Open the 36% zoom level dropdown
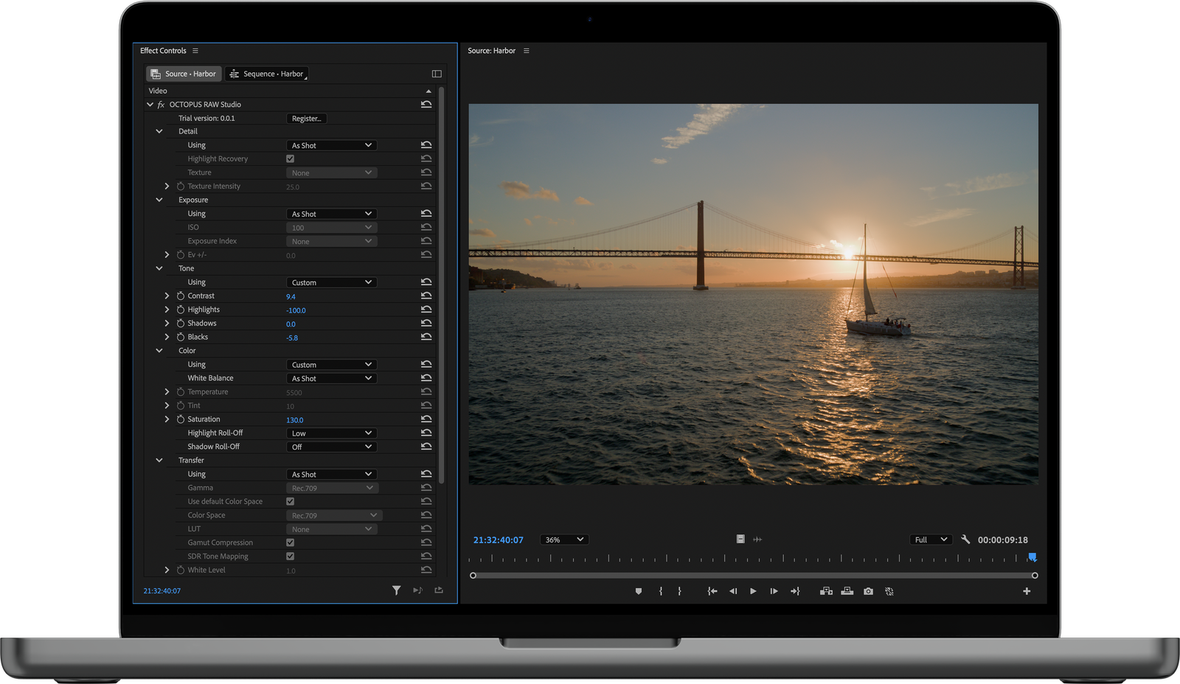Screen dimensions: 1180x684 [564, 540]
